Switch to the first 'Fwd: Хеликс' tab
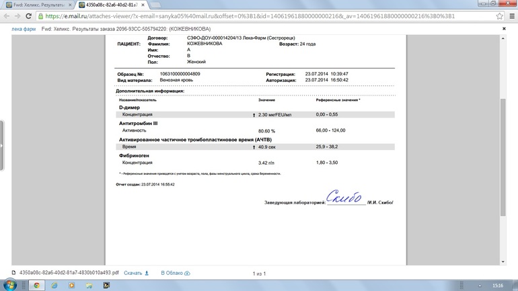 coord(37,5)
